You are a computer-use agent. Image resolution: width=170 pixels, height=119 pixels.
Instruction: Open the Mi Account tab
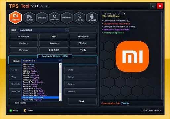23,37
